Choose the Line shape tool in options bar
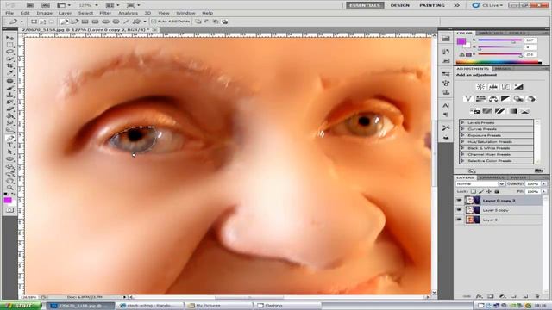This screenshot has width=552, height=310. click(x=126, y=22)
